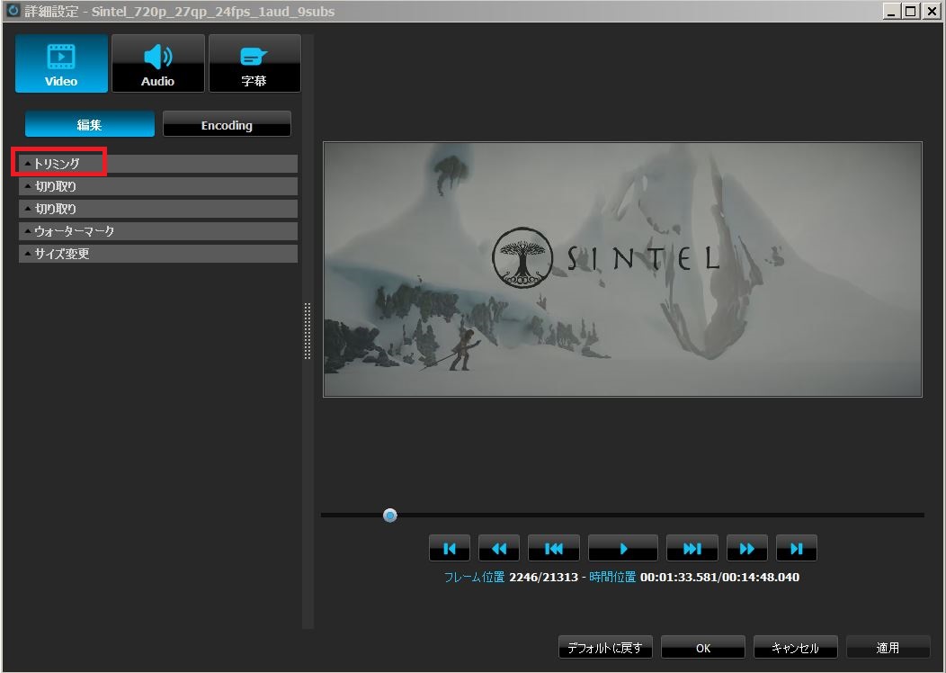Click the 時間位置 label
946x673 pixels.
(x=612, y=577)
